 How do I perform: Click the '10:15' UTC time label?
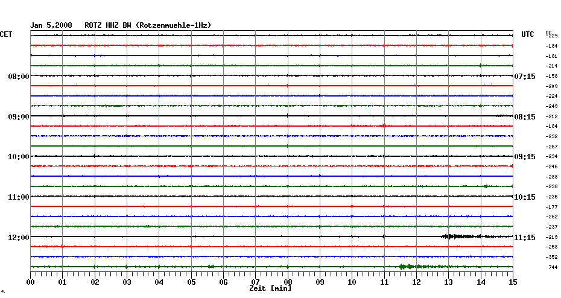tap(525, 197)
